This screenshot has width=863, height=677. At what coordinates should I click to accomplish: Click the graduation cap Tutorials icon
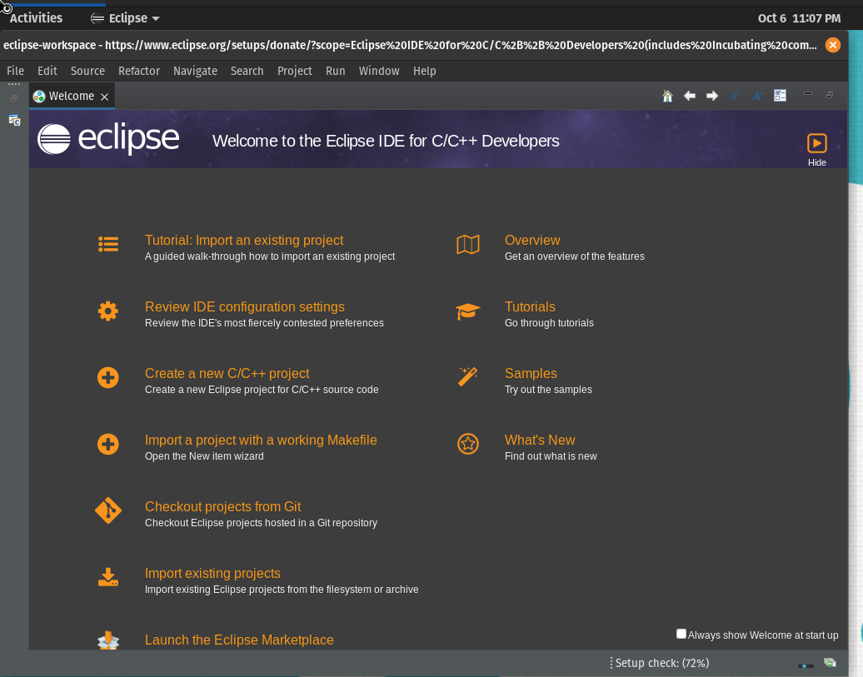tap(468, 311)
